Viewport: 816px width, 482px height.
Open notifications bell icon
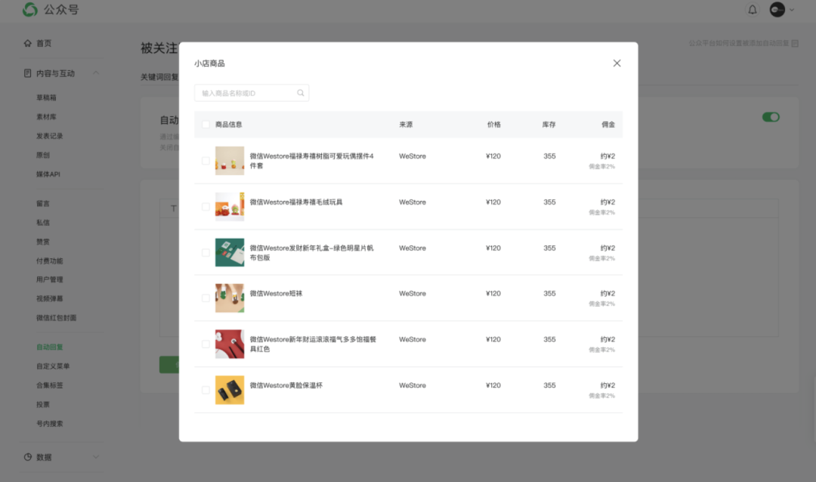[x=753, y=9]
